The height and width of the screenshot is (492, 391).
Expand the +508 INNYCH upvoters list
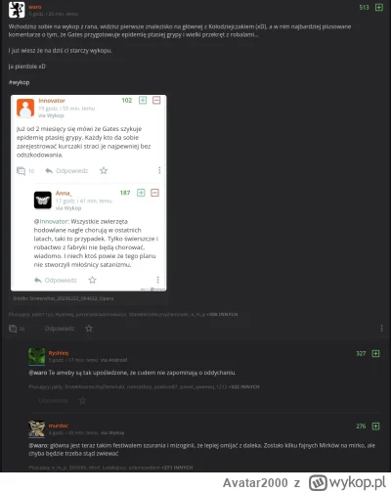pyautogui.click(x=222, y=314)
